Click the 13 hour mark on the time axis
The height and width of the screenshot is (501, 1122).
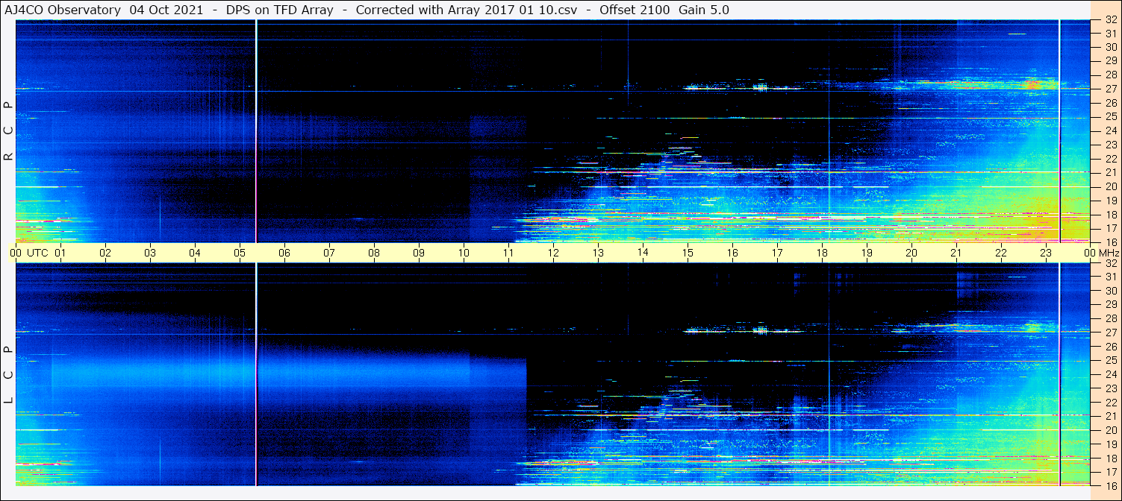coord(598,253)
